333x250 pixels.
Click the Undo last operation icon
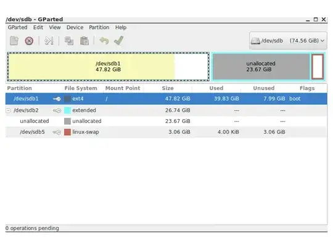pos(104,41)
